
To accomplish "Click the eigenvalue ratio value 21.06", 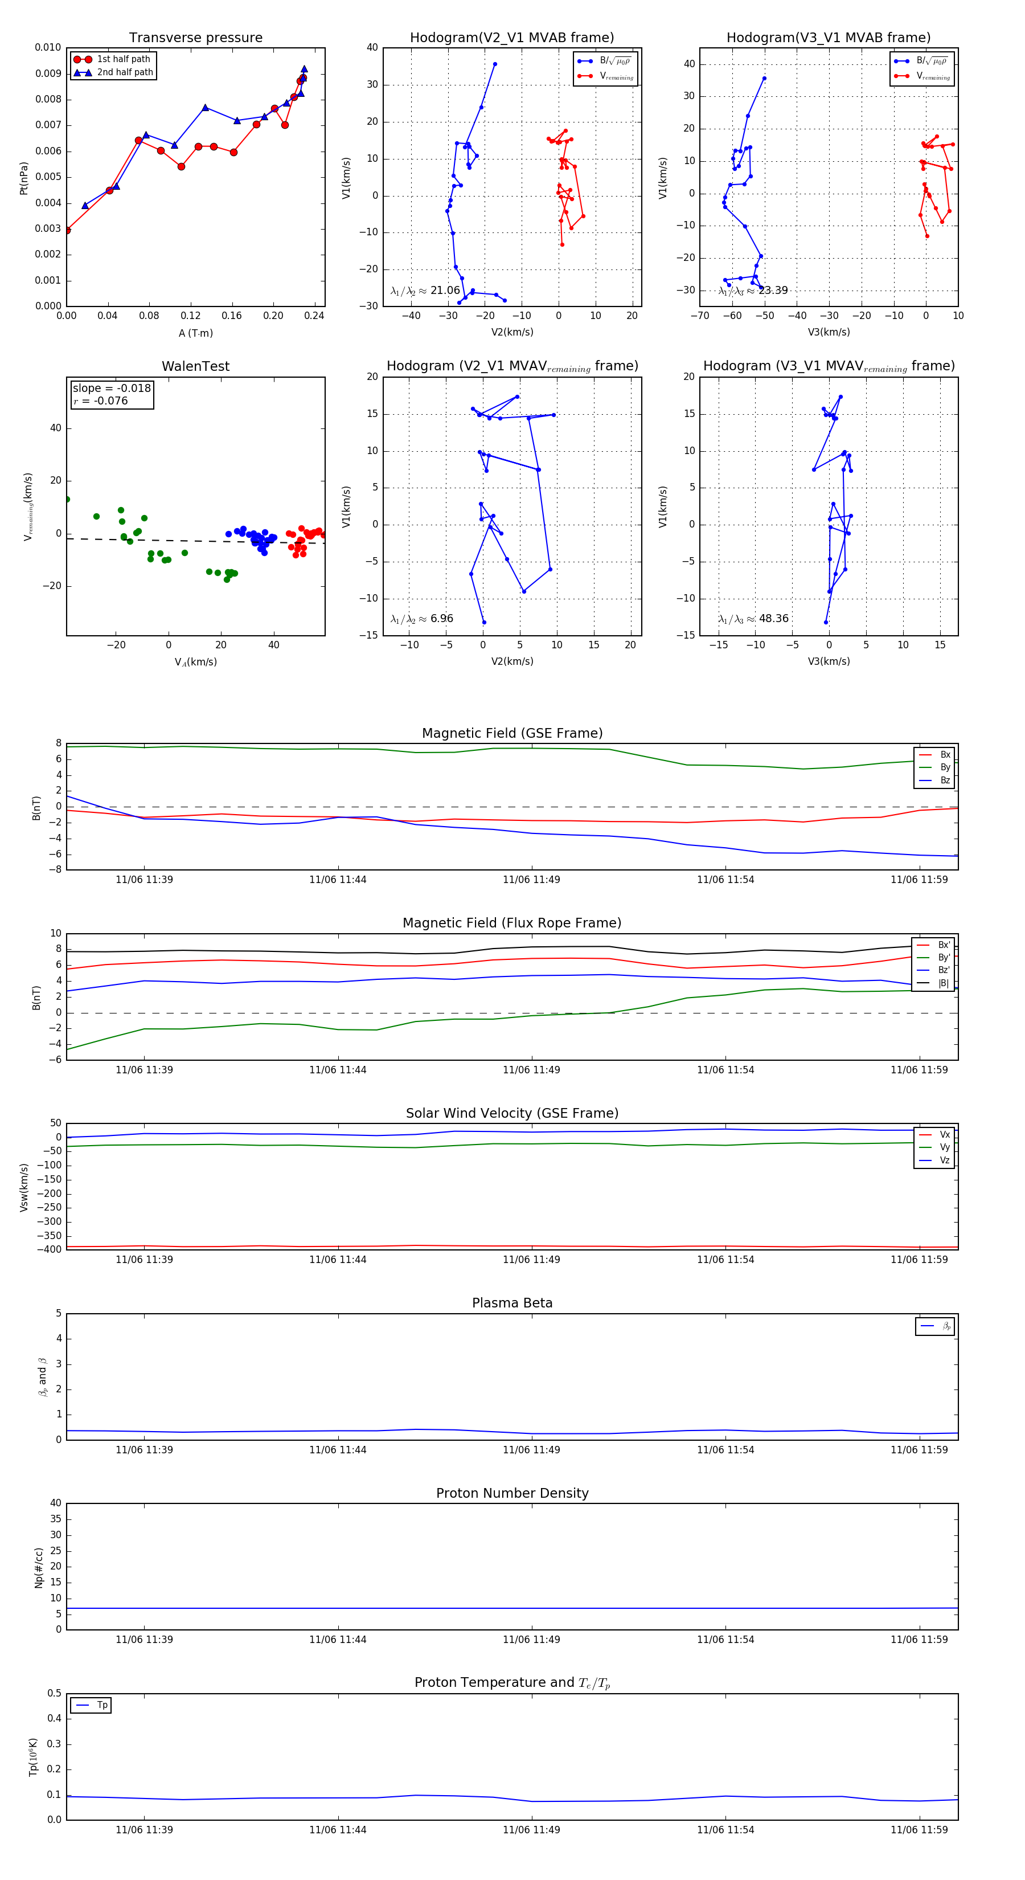I will [445, 291].
